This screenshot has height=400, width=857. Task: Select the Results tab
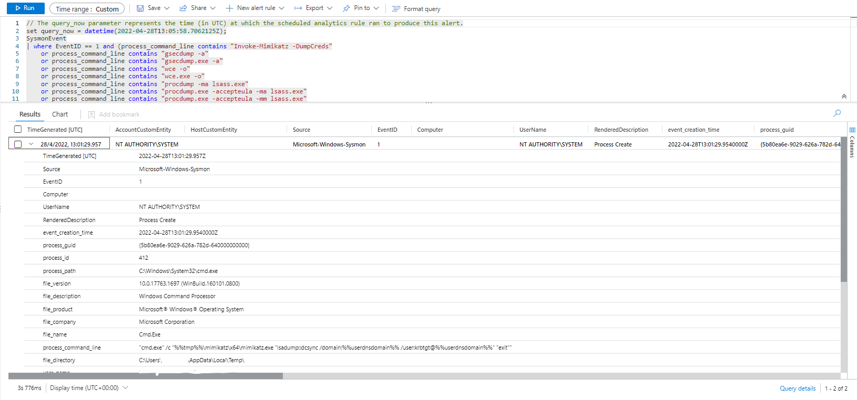point(30,114)
